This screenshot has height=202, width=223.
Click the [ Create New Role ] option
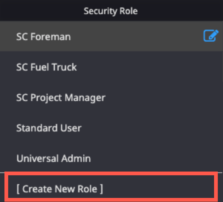click(111, 187)
